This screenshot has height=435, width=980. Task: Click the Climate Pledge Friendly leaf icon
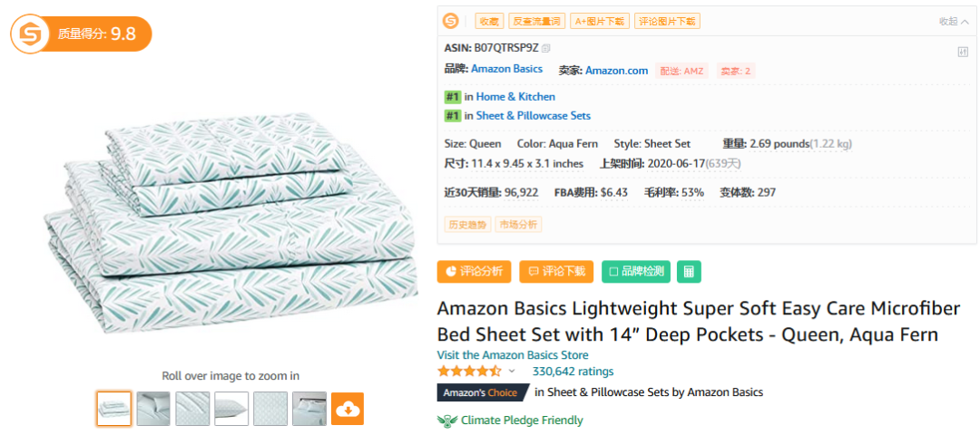(446, 420)
